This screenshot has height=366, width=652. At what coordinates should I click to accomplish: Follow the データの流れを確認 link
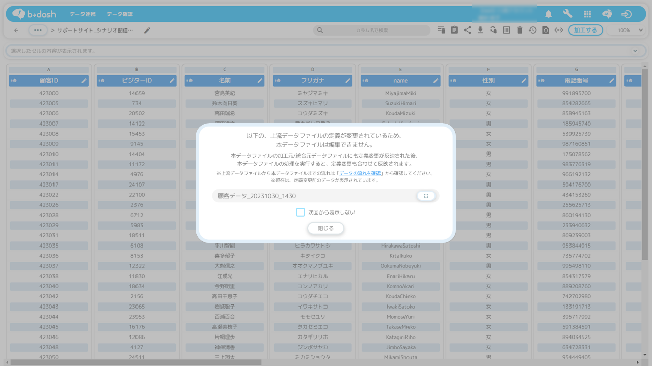tap(360, 173)
